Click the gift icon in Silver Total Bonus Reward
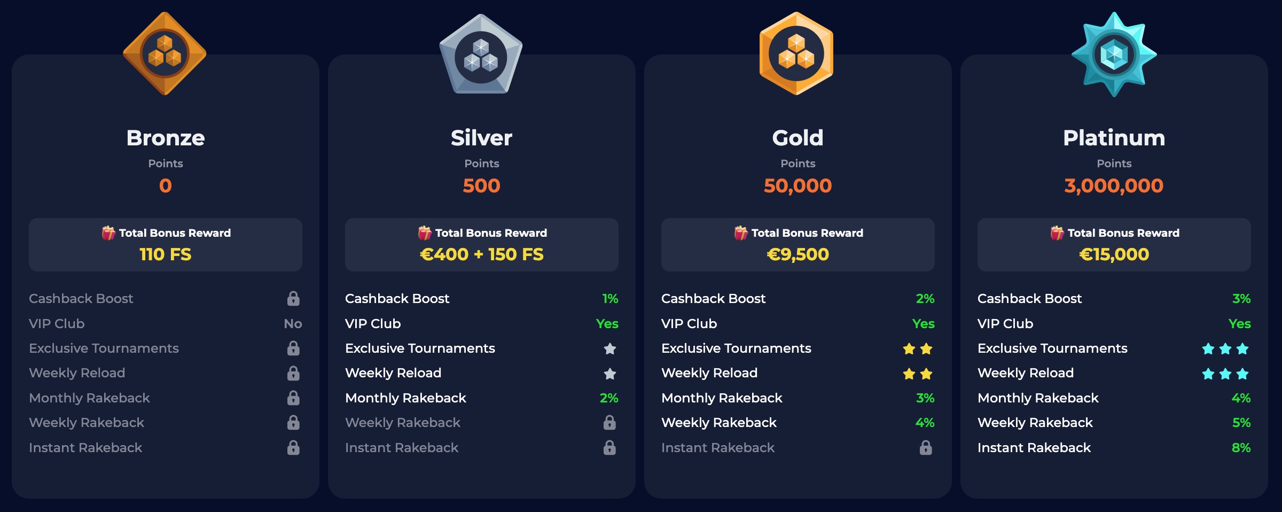Image resolution: width=1282 pixels, height=512 pixels. tap(425, 233)
